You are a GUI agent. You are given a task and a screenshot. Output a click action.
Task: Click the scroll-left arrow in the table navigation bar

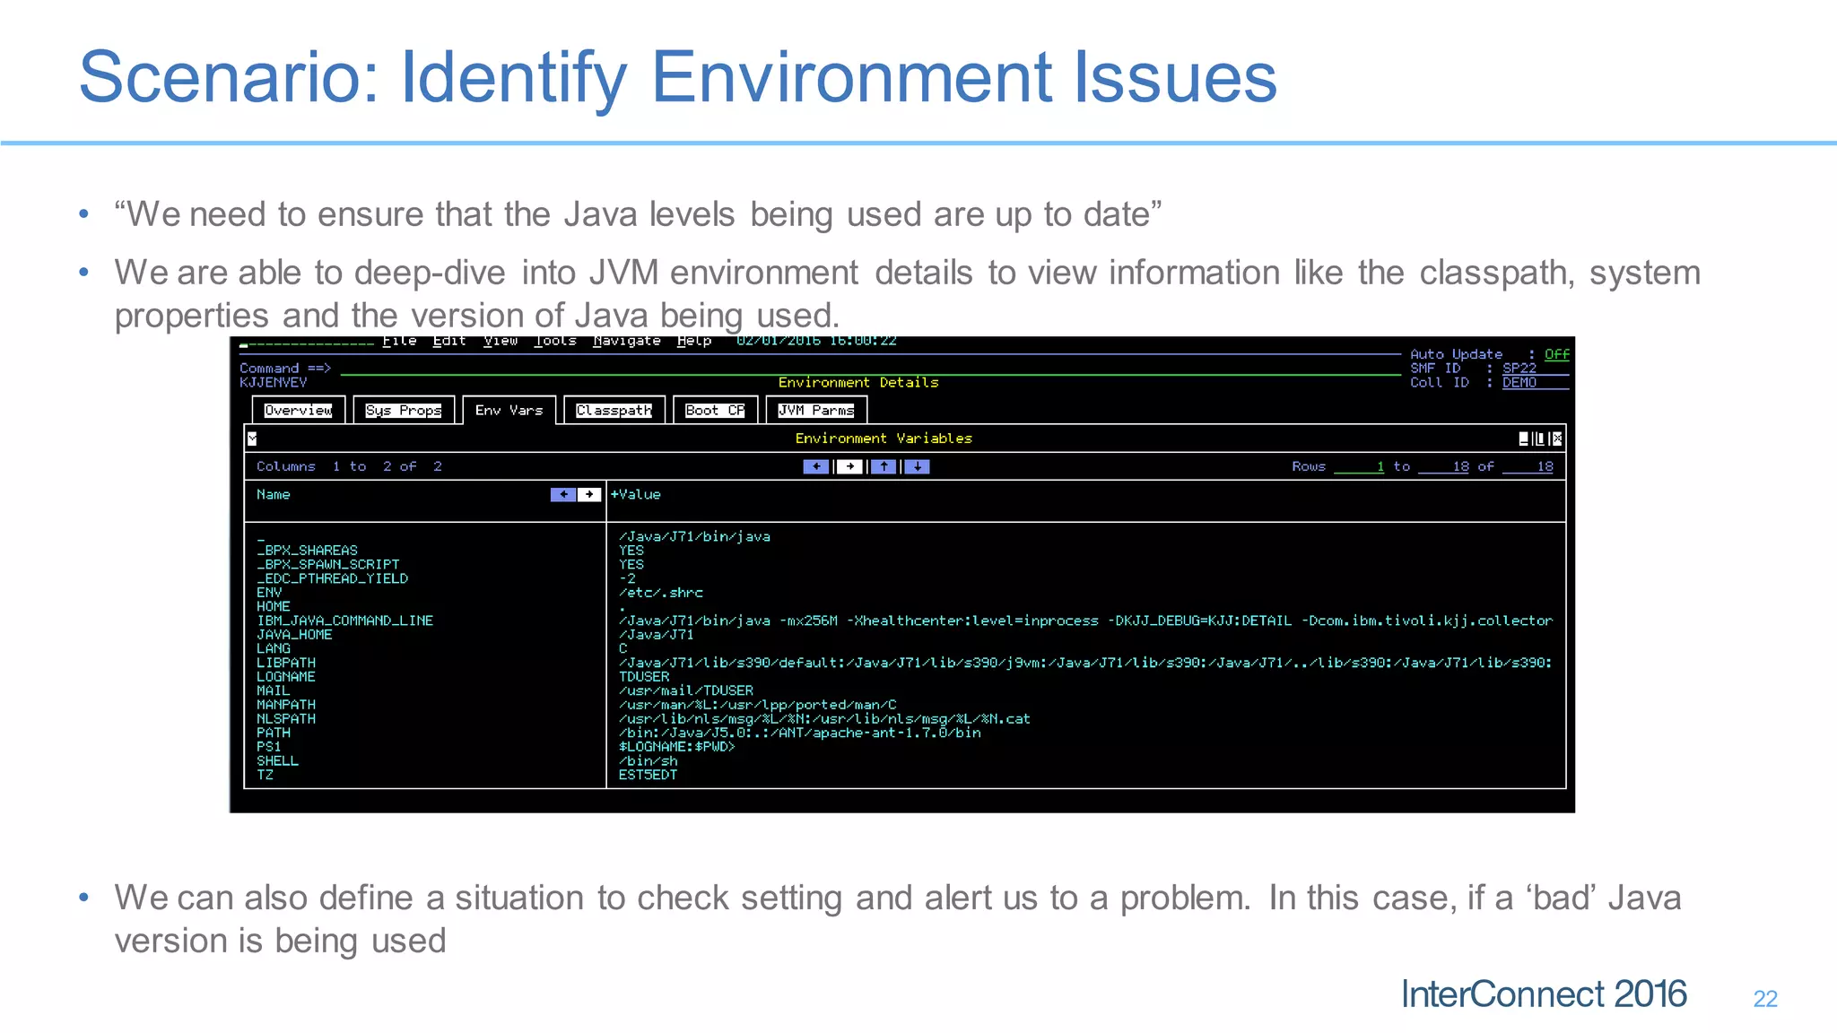coord(816,466)
